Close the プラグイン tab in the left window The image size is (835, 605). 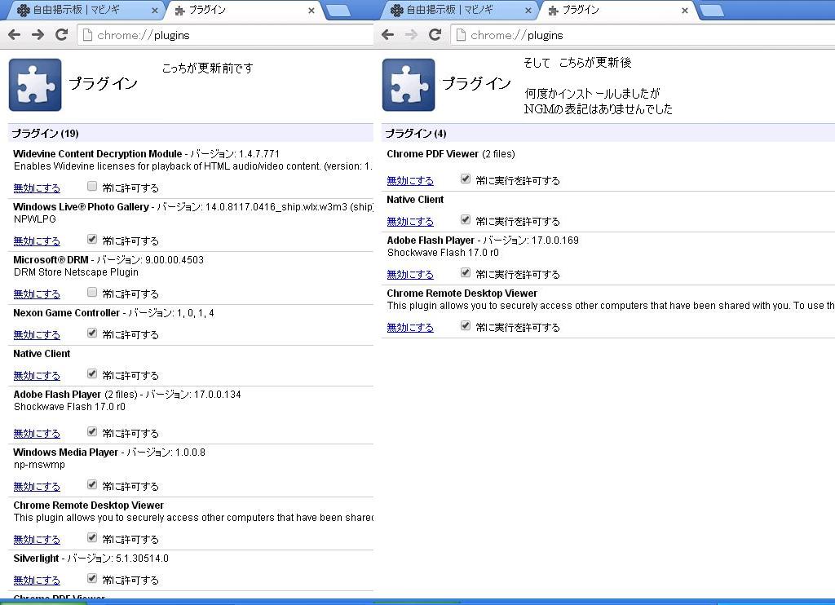311,11
